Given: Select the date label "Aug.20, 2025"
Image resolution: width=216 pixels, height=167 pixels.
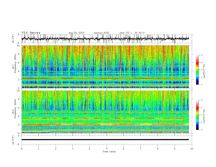Looking at the screenshot, I should [x=76, y=33].
